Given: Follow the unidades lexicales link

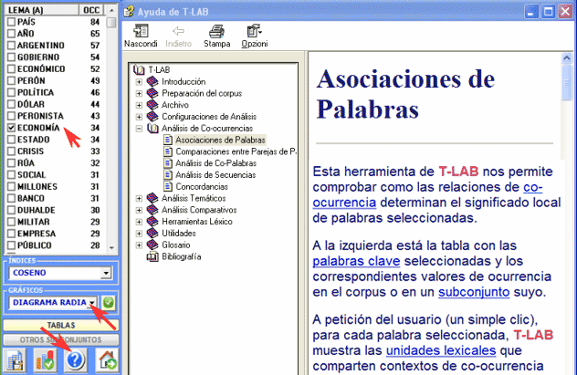Looking at the screenshot, I should coord(441,350).
